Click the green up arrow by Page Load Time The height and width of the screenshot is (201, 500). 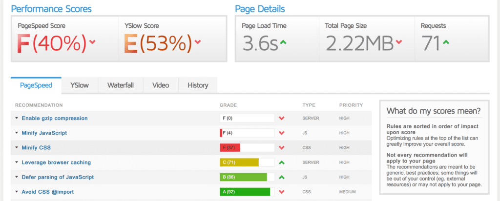click(x=283, y=42)
